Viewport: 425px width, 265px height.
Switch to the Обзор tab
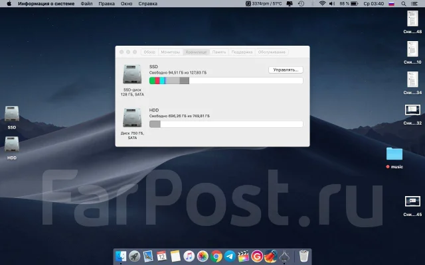(149, 52)
